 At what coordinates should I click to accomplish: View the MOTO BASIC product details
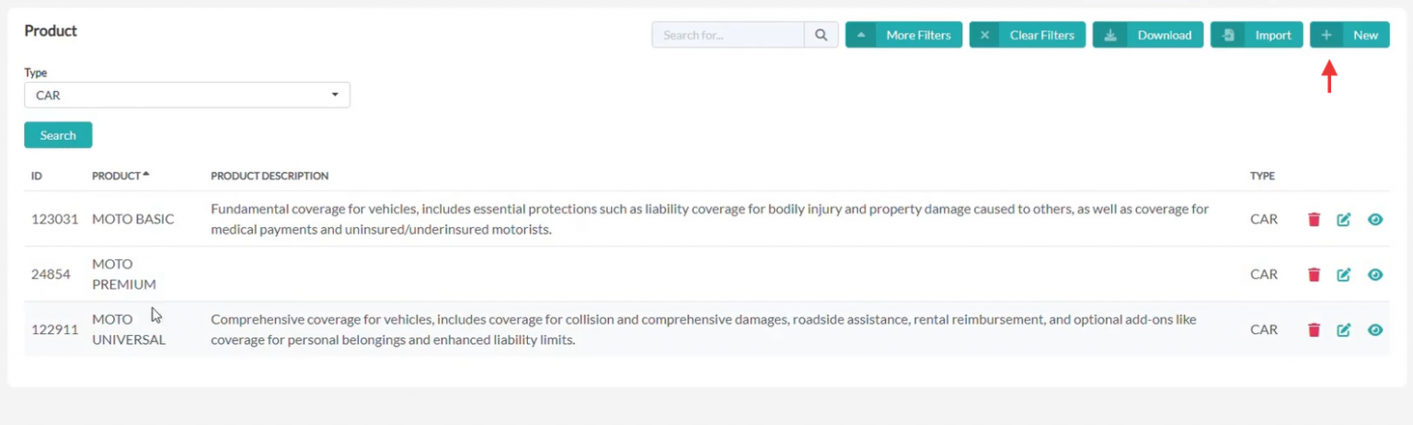point(1375,220)
